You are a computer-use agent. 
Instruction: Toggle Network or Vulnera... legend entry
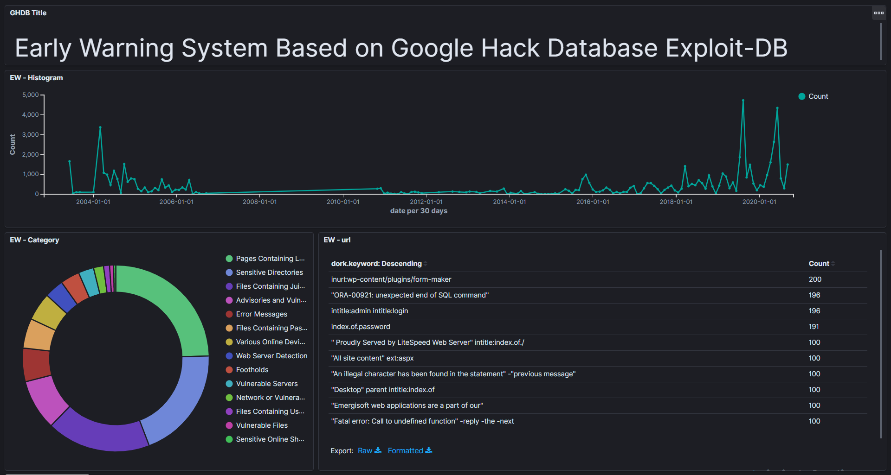265,398
